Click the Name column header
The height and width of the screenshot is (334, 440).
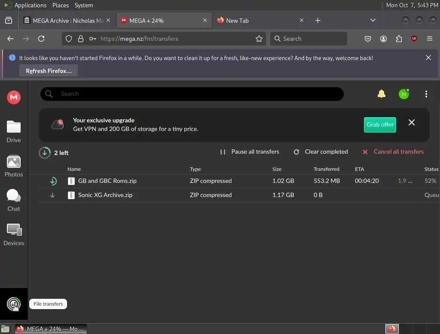[74, 169]
